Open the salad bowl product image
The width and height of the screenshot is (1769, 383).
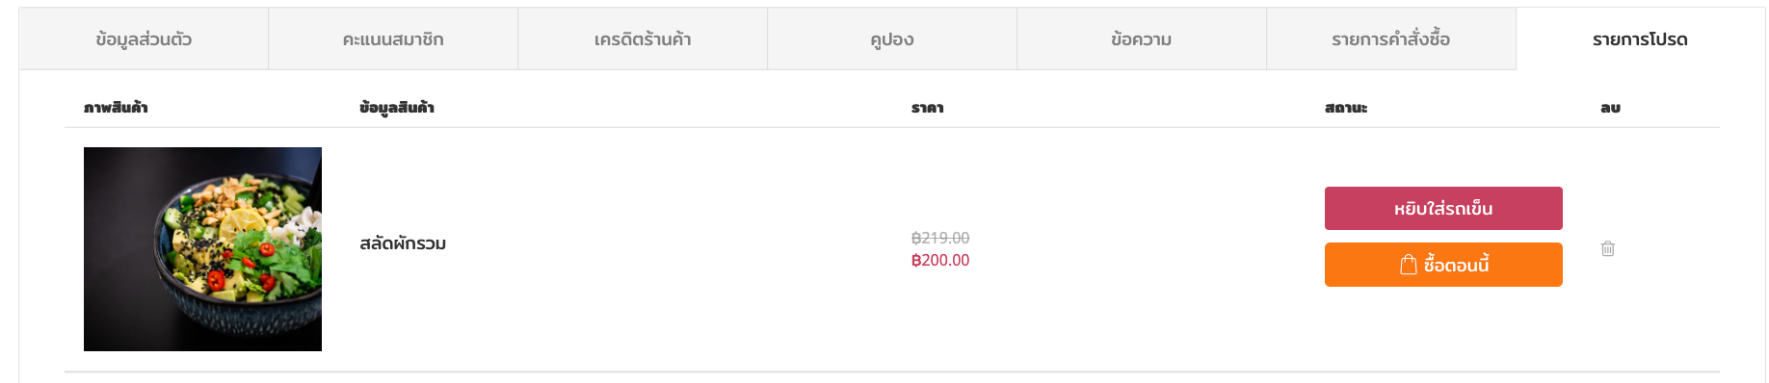tap(202, 249)
